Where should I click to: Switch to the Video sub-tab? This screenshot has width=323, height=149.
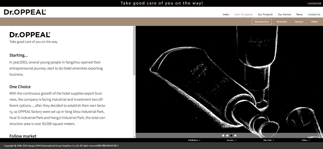(x=314, y=22)
